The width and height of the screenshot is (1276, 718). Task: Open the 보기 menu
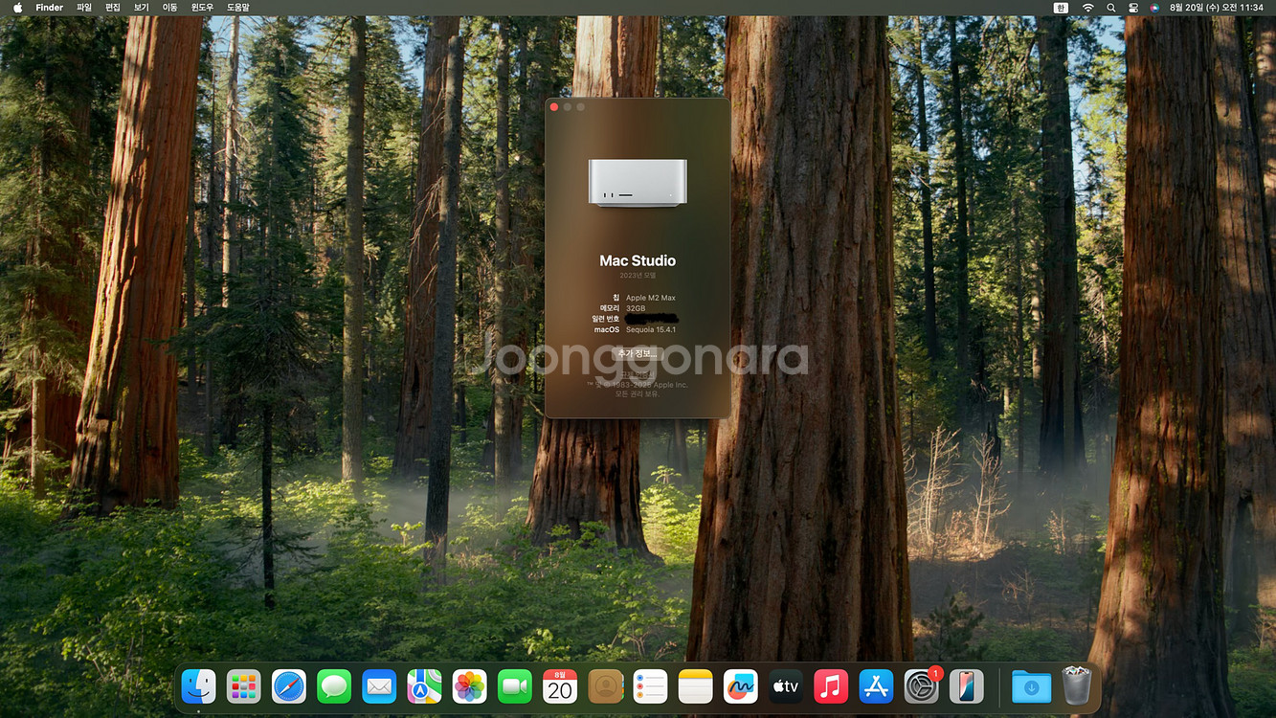(141, 7)
